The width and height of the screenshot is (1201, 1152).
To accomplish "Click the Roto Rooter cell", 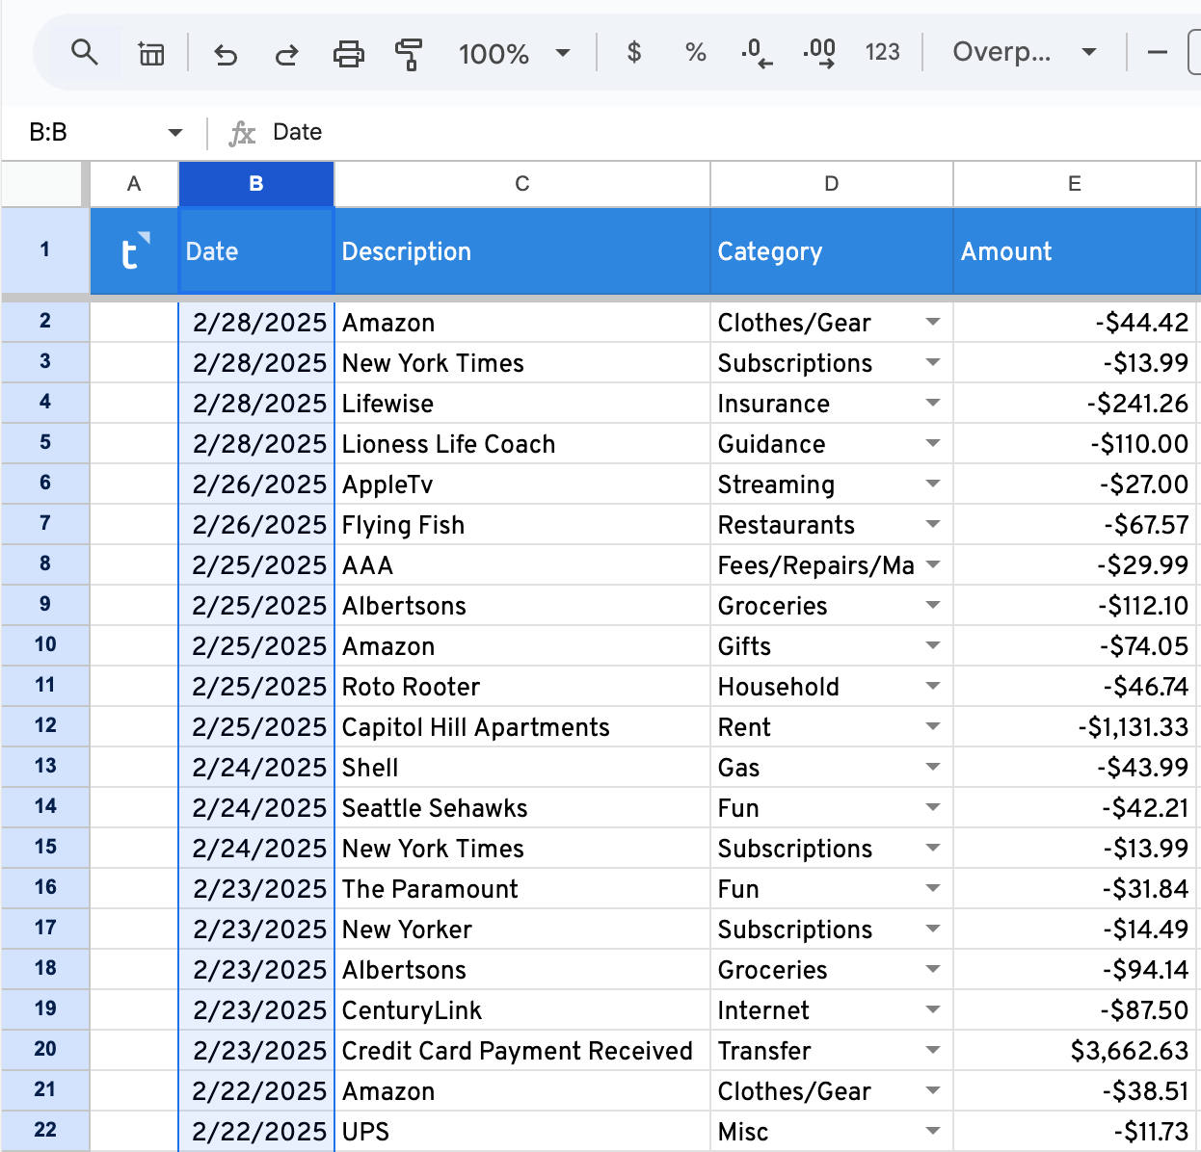I will click(x=522, y=686).
